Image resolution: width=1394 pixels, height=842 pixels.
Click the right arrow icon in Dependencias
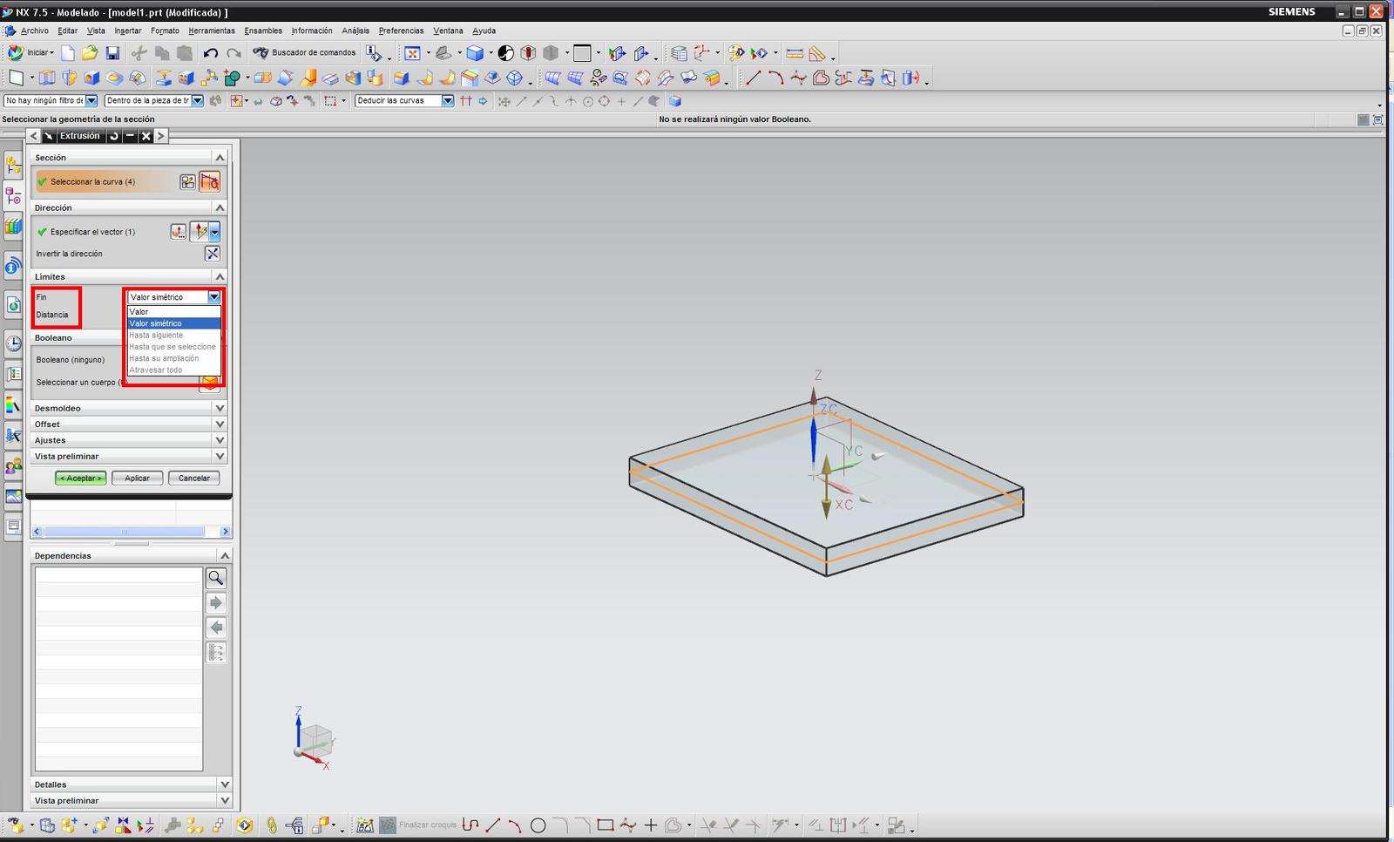click(216, 603)
